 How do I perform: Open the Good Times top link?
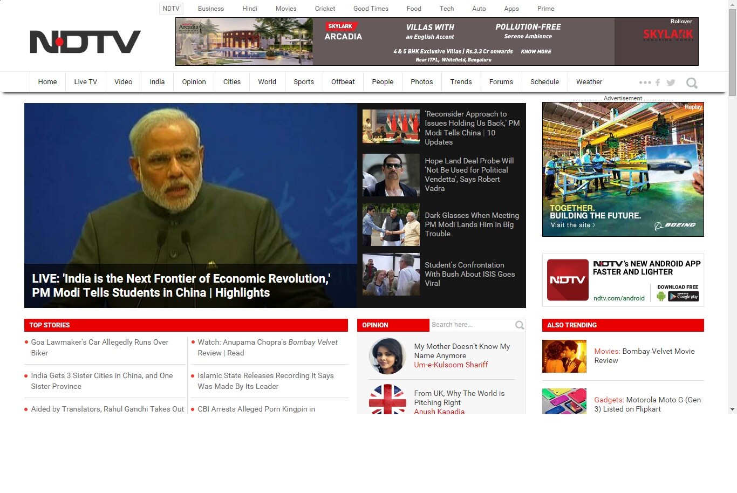point(371,9)
